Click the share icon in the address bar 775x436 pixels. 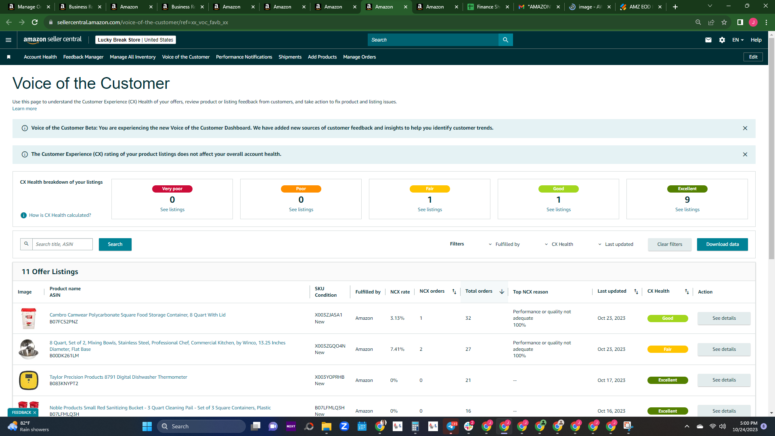click(711, 22)
